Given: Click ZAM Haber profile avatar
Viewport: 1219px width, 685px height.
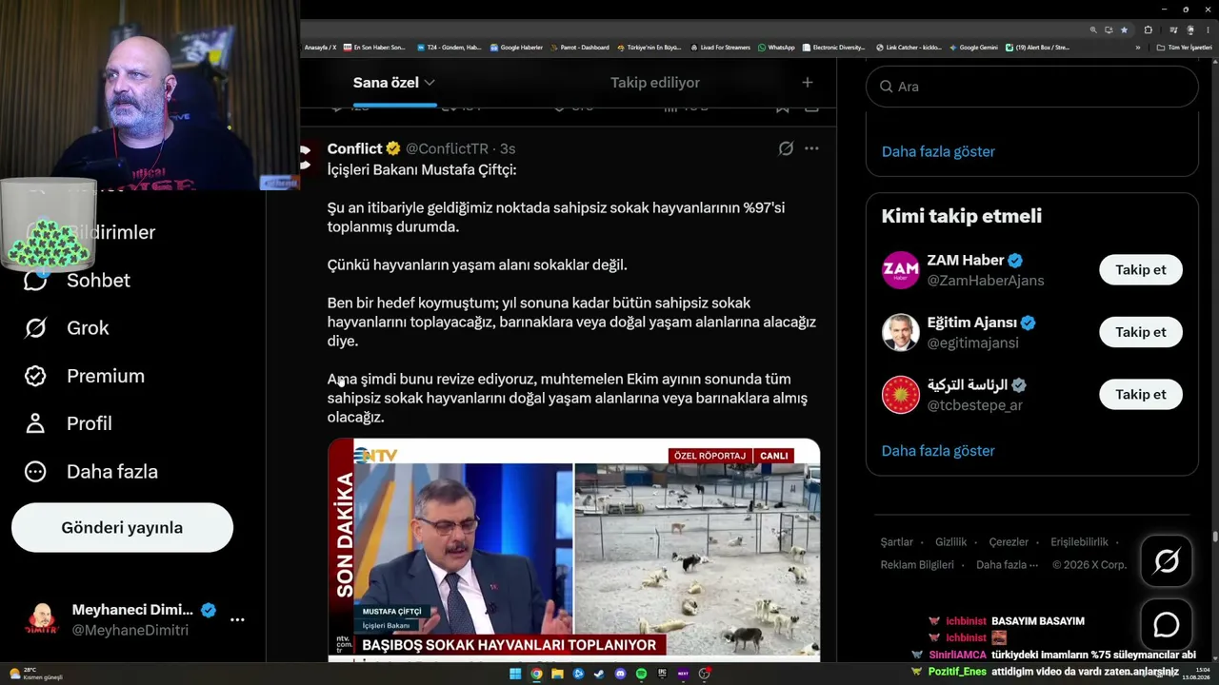Looking at the screenshot, I should click(900, 270).
